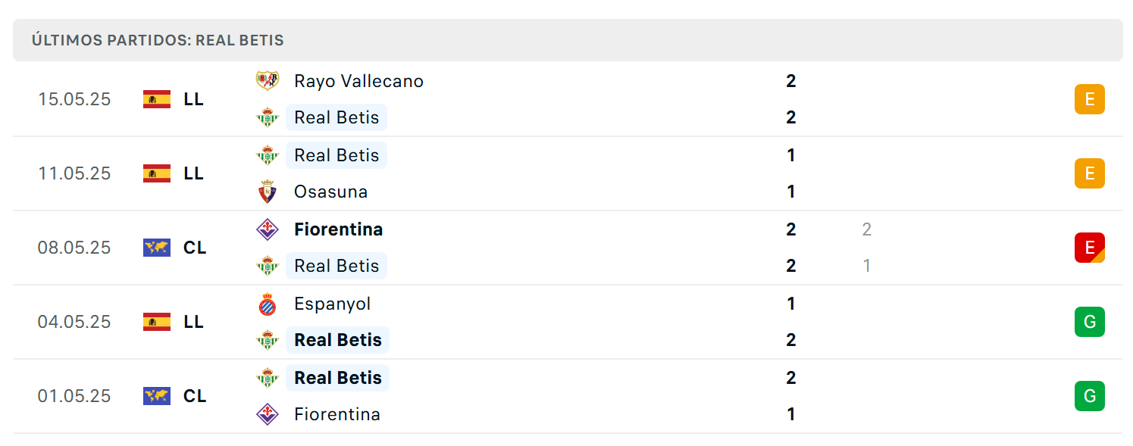
Task: Click Real Betis crest in 15.05.25 match
Action: (x=268, y=117)
